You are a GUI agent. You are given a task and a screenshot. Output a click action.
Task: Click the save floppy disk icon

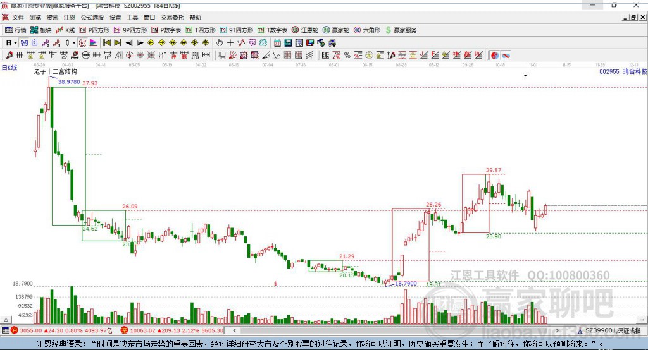pos(310,43)
